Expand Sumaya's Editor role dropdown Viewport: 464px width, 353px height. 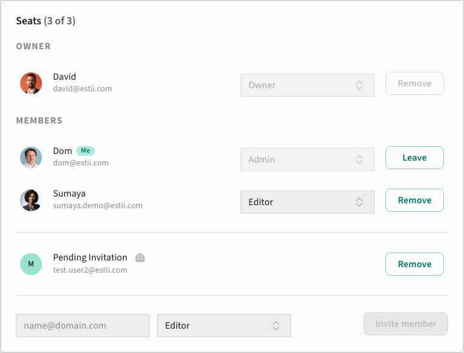[307, 202]
